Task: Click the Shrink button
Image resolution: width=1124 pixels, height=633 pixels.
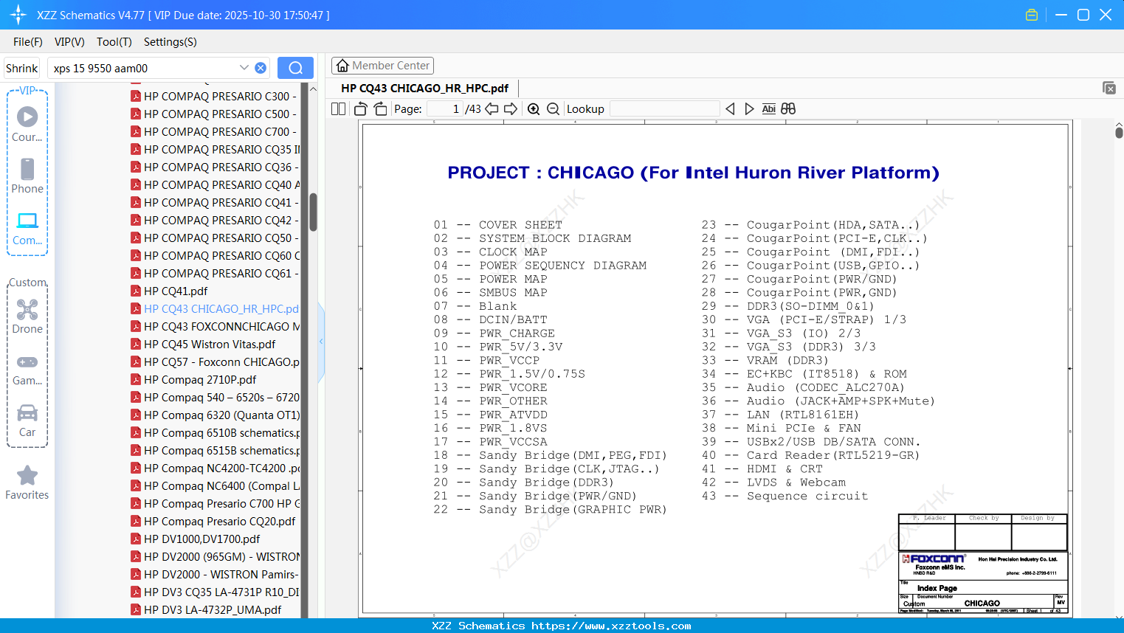Action: click(x=22, y=68)
